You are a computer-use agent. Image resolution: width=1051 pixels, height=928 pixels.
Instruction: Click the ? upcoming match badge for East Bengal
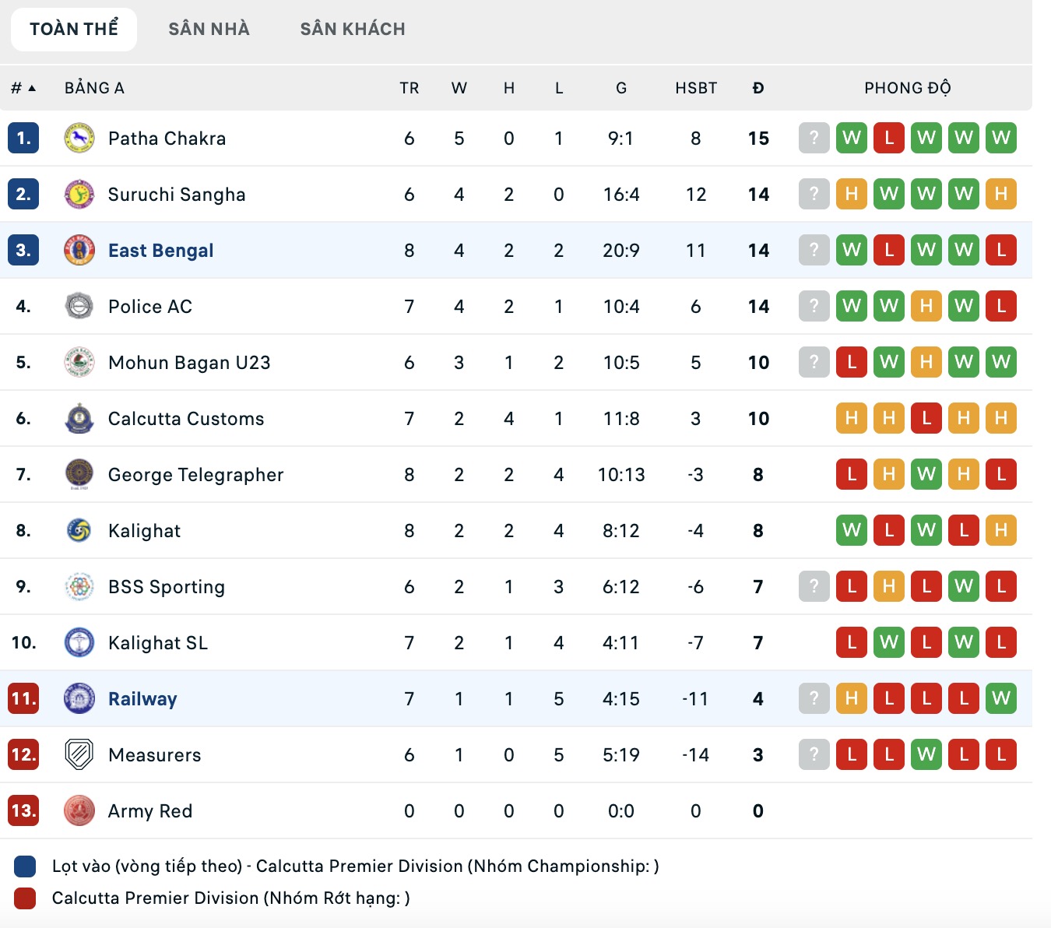pos(814,250)
